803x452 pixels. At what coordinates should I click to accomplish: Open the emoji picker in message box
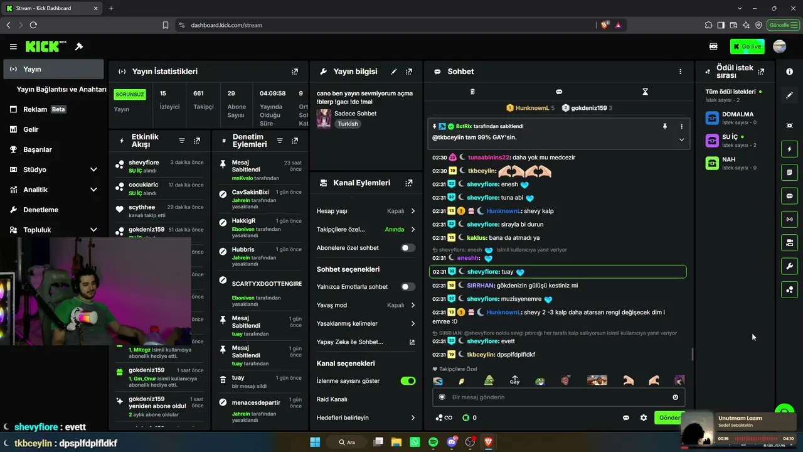pyautogui.click(x=675, y=397)
